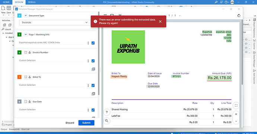Click the highlighted 873101 invoice number value
Image resolution: width=257 pixels, height=134 pixels.
pos(176,76)
